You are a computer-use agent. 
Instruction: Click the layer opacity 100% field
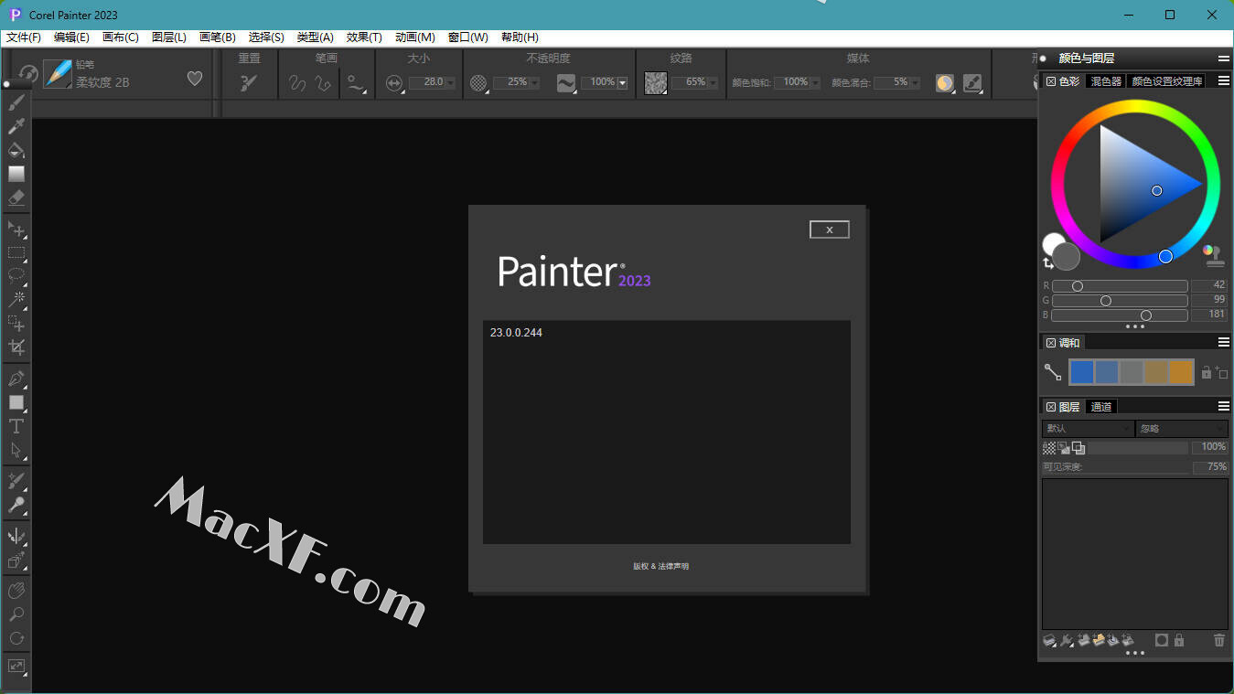(x=1209, y=447)
